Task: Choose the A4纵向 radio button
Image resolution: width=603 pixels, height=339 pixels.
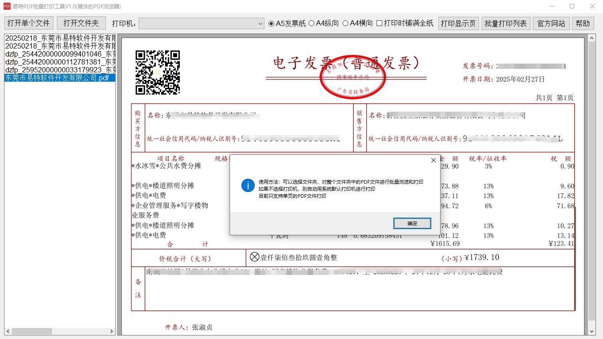Action: (x=324, y=23)
